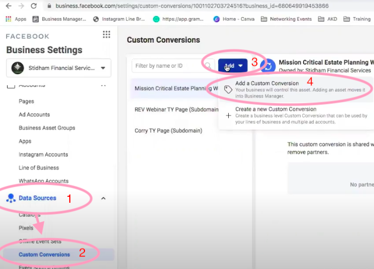The image size is (374, 269).
Task: Open WhatsApp Accounts
Action: (44, 181)
